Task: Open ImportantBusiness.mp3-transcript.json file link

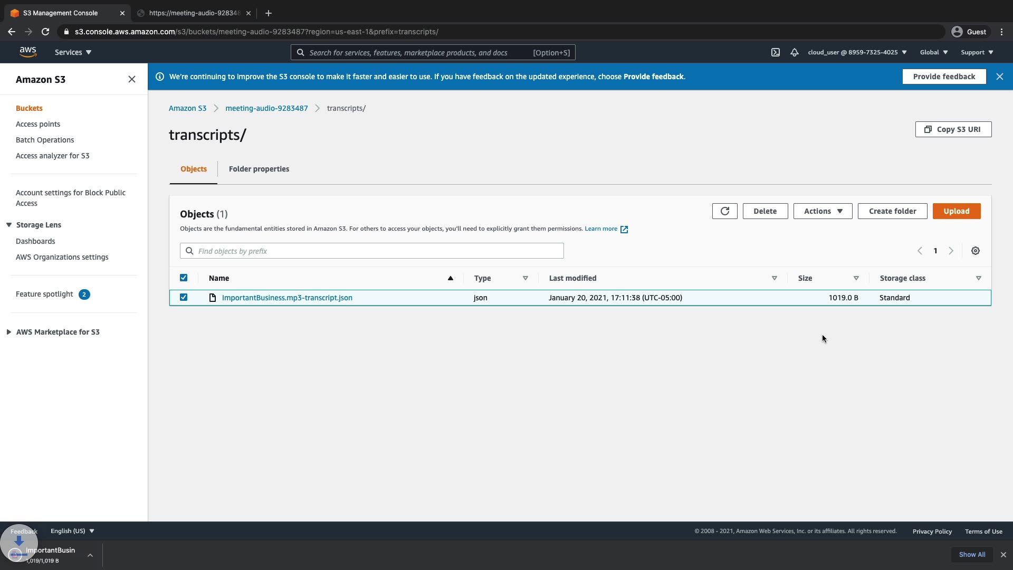Action: (287, 298)
